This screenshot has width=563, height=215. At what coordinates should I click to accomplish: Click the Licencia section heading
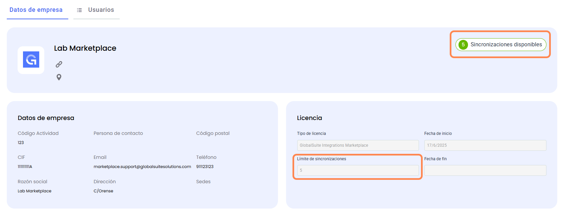(x=309, y=118)
